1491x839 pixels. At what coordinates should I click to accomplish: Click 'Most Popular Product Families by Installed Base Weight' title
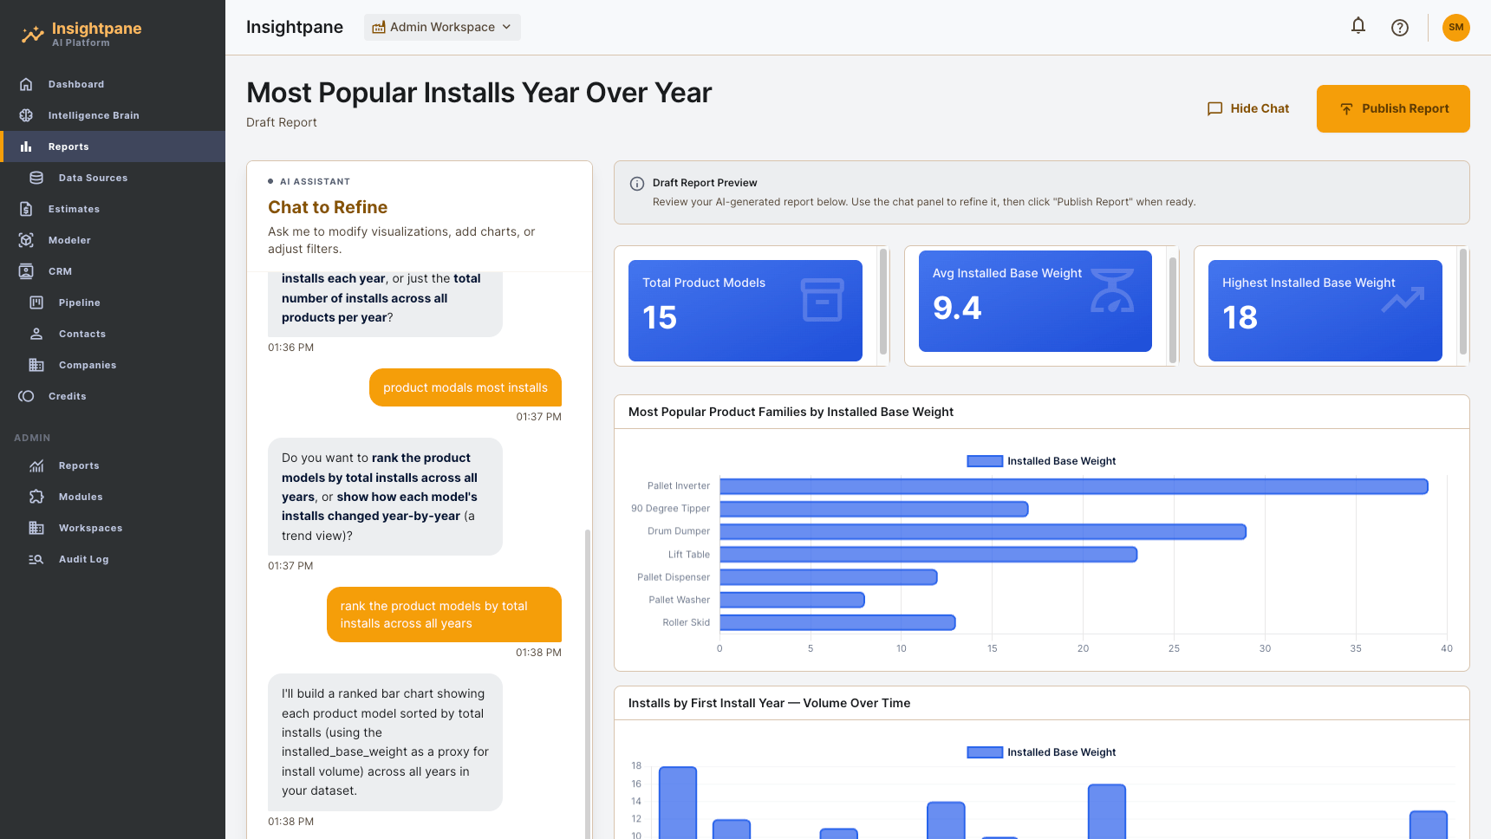tap(791, 412)
